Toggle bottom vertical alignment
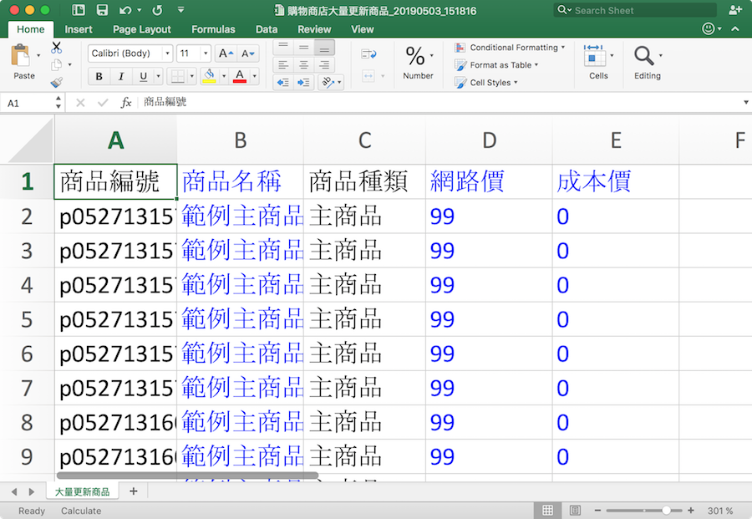The height and width of the screenshot is (519, 752). 324,47
